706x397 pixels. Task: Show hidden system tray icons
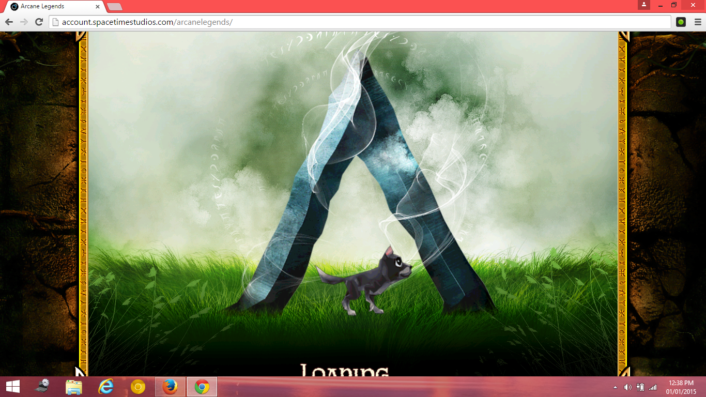coord(615,387)
